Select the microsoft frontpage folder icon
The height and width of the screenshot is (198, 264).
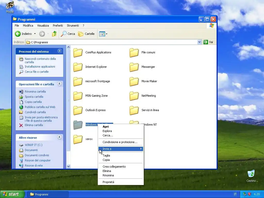tap(78, 82)
